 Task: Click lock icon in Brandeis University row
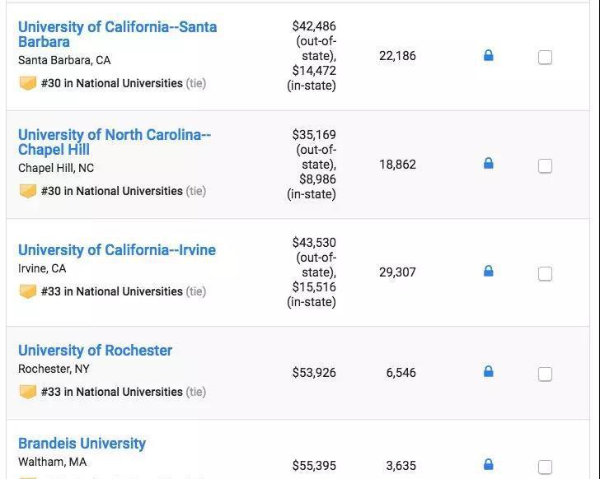click(488, 465)
